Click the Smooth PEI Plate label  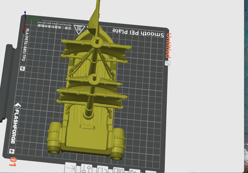[138, 32]
